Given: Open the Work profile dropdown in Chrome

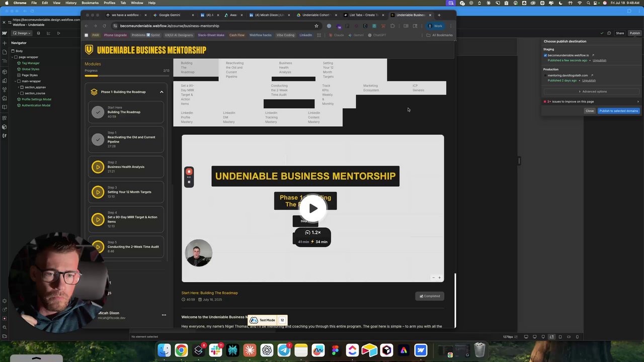Looking at the screenshot, I should click(x=435, y=26).
